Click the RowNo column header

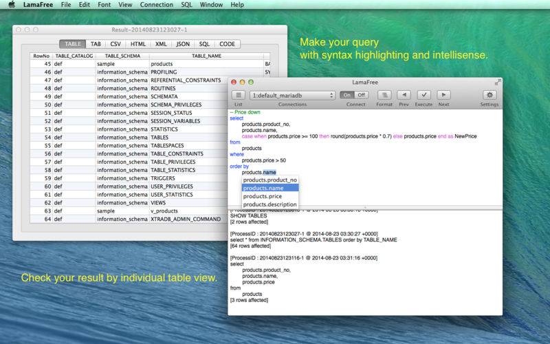click(x=41, y=56)
